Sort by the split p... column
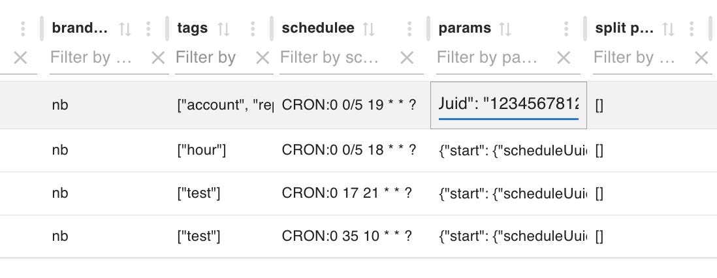717x278 pixels. (x=667, y=29)
